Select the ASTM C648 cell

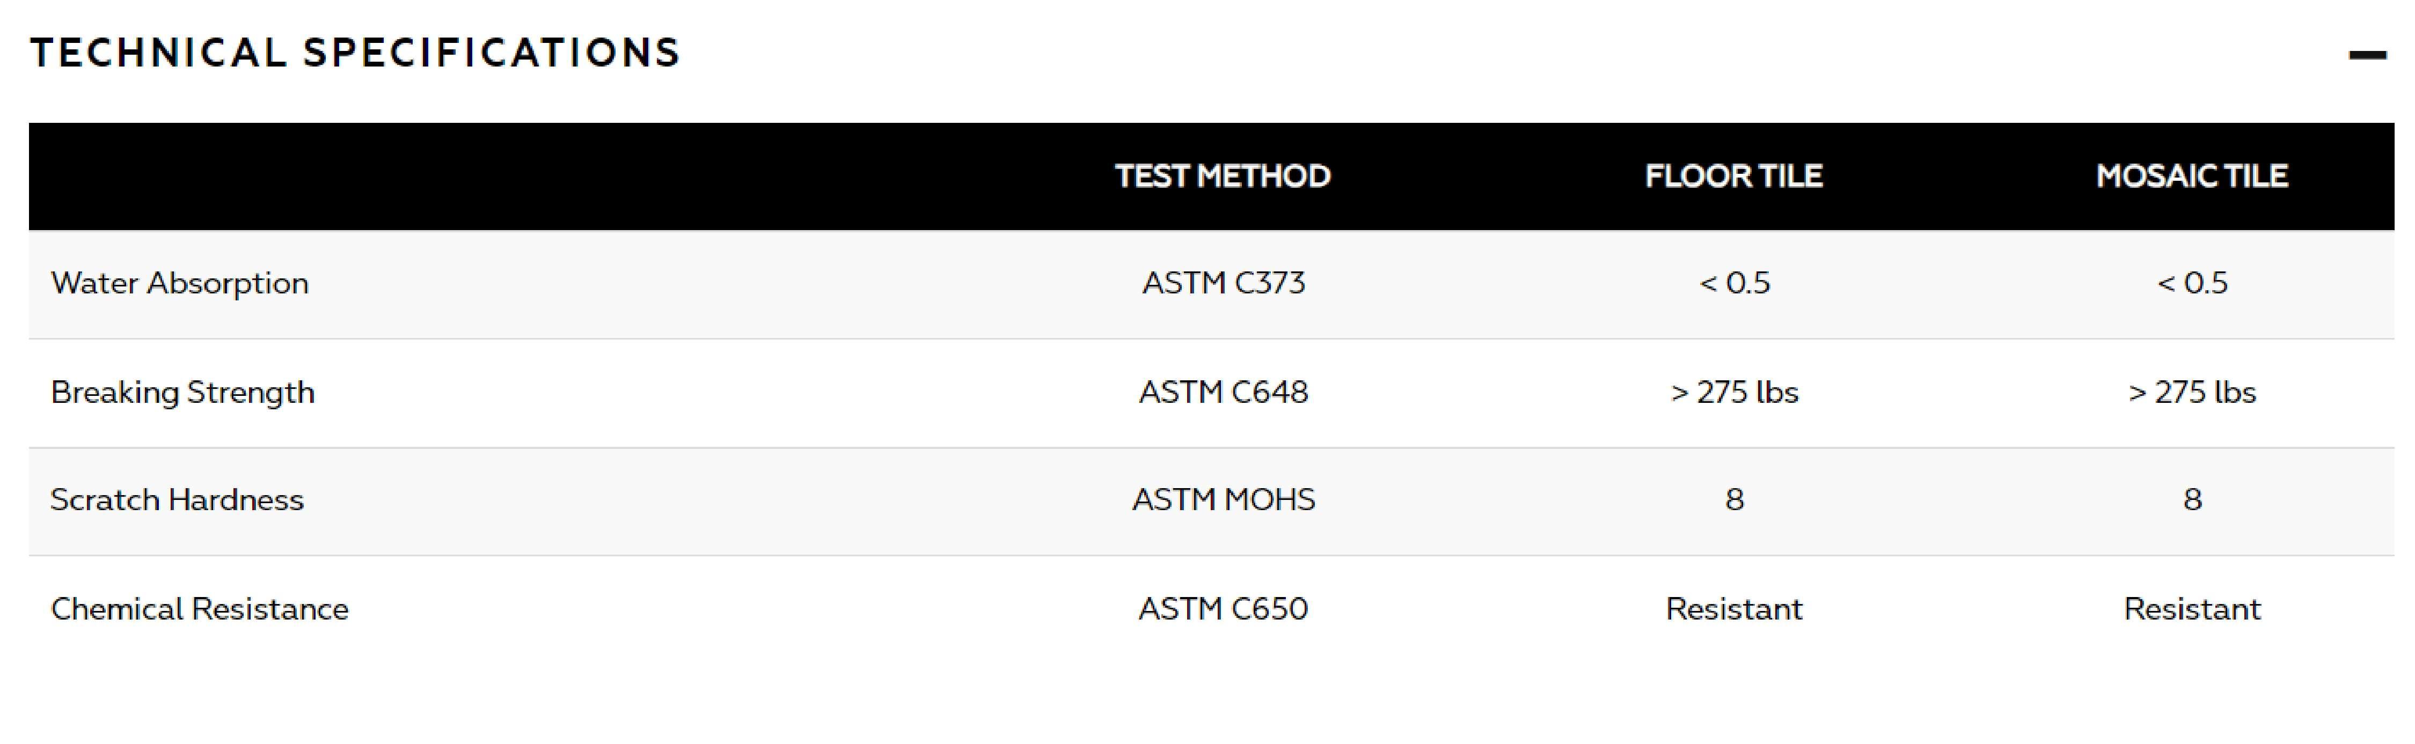pos(1223,392)
